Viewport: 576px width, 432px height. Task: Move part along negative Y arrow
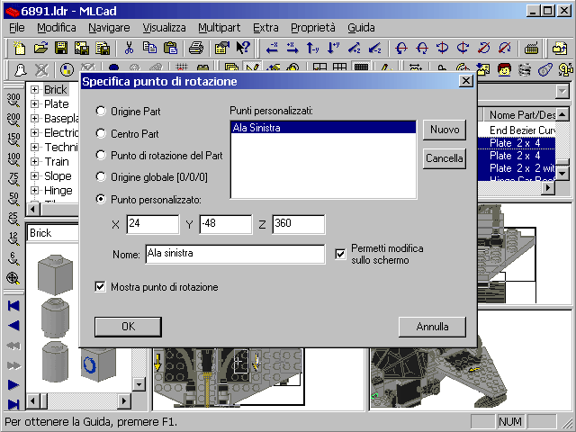tap(313, 48)
